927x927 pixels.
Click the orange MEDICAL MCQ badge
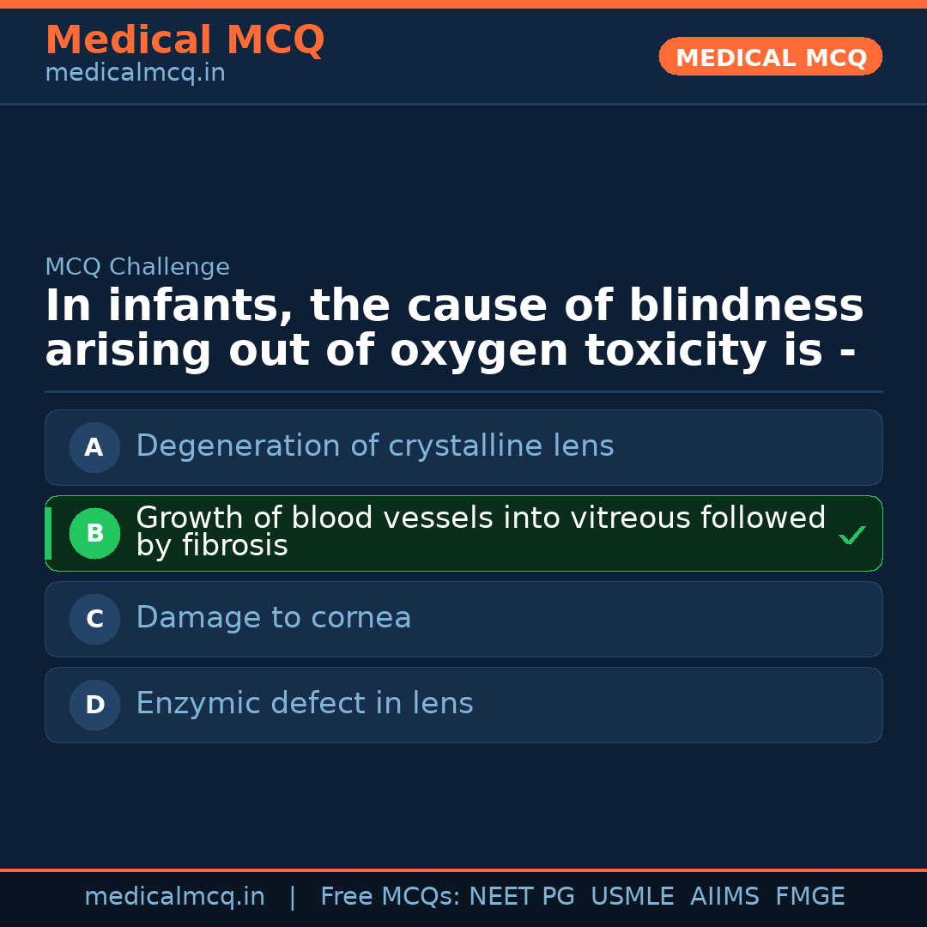[770, 58]
